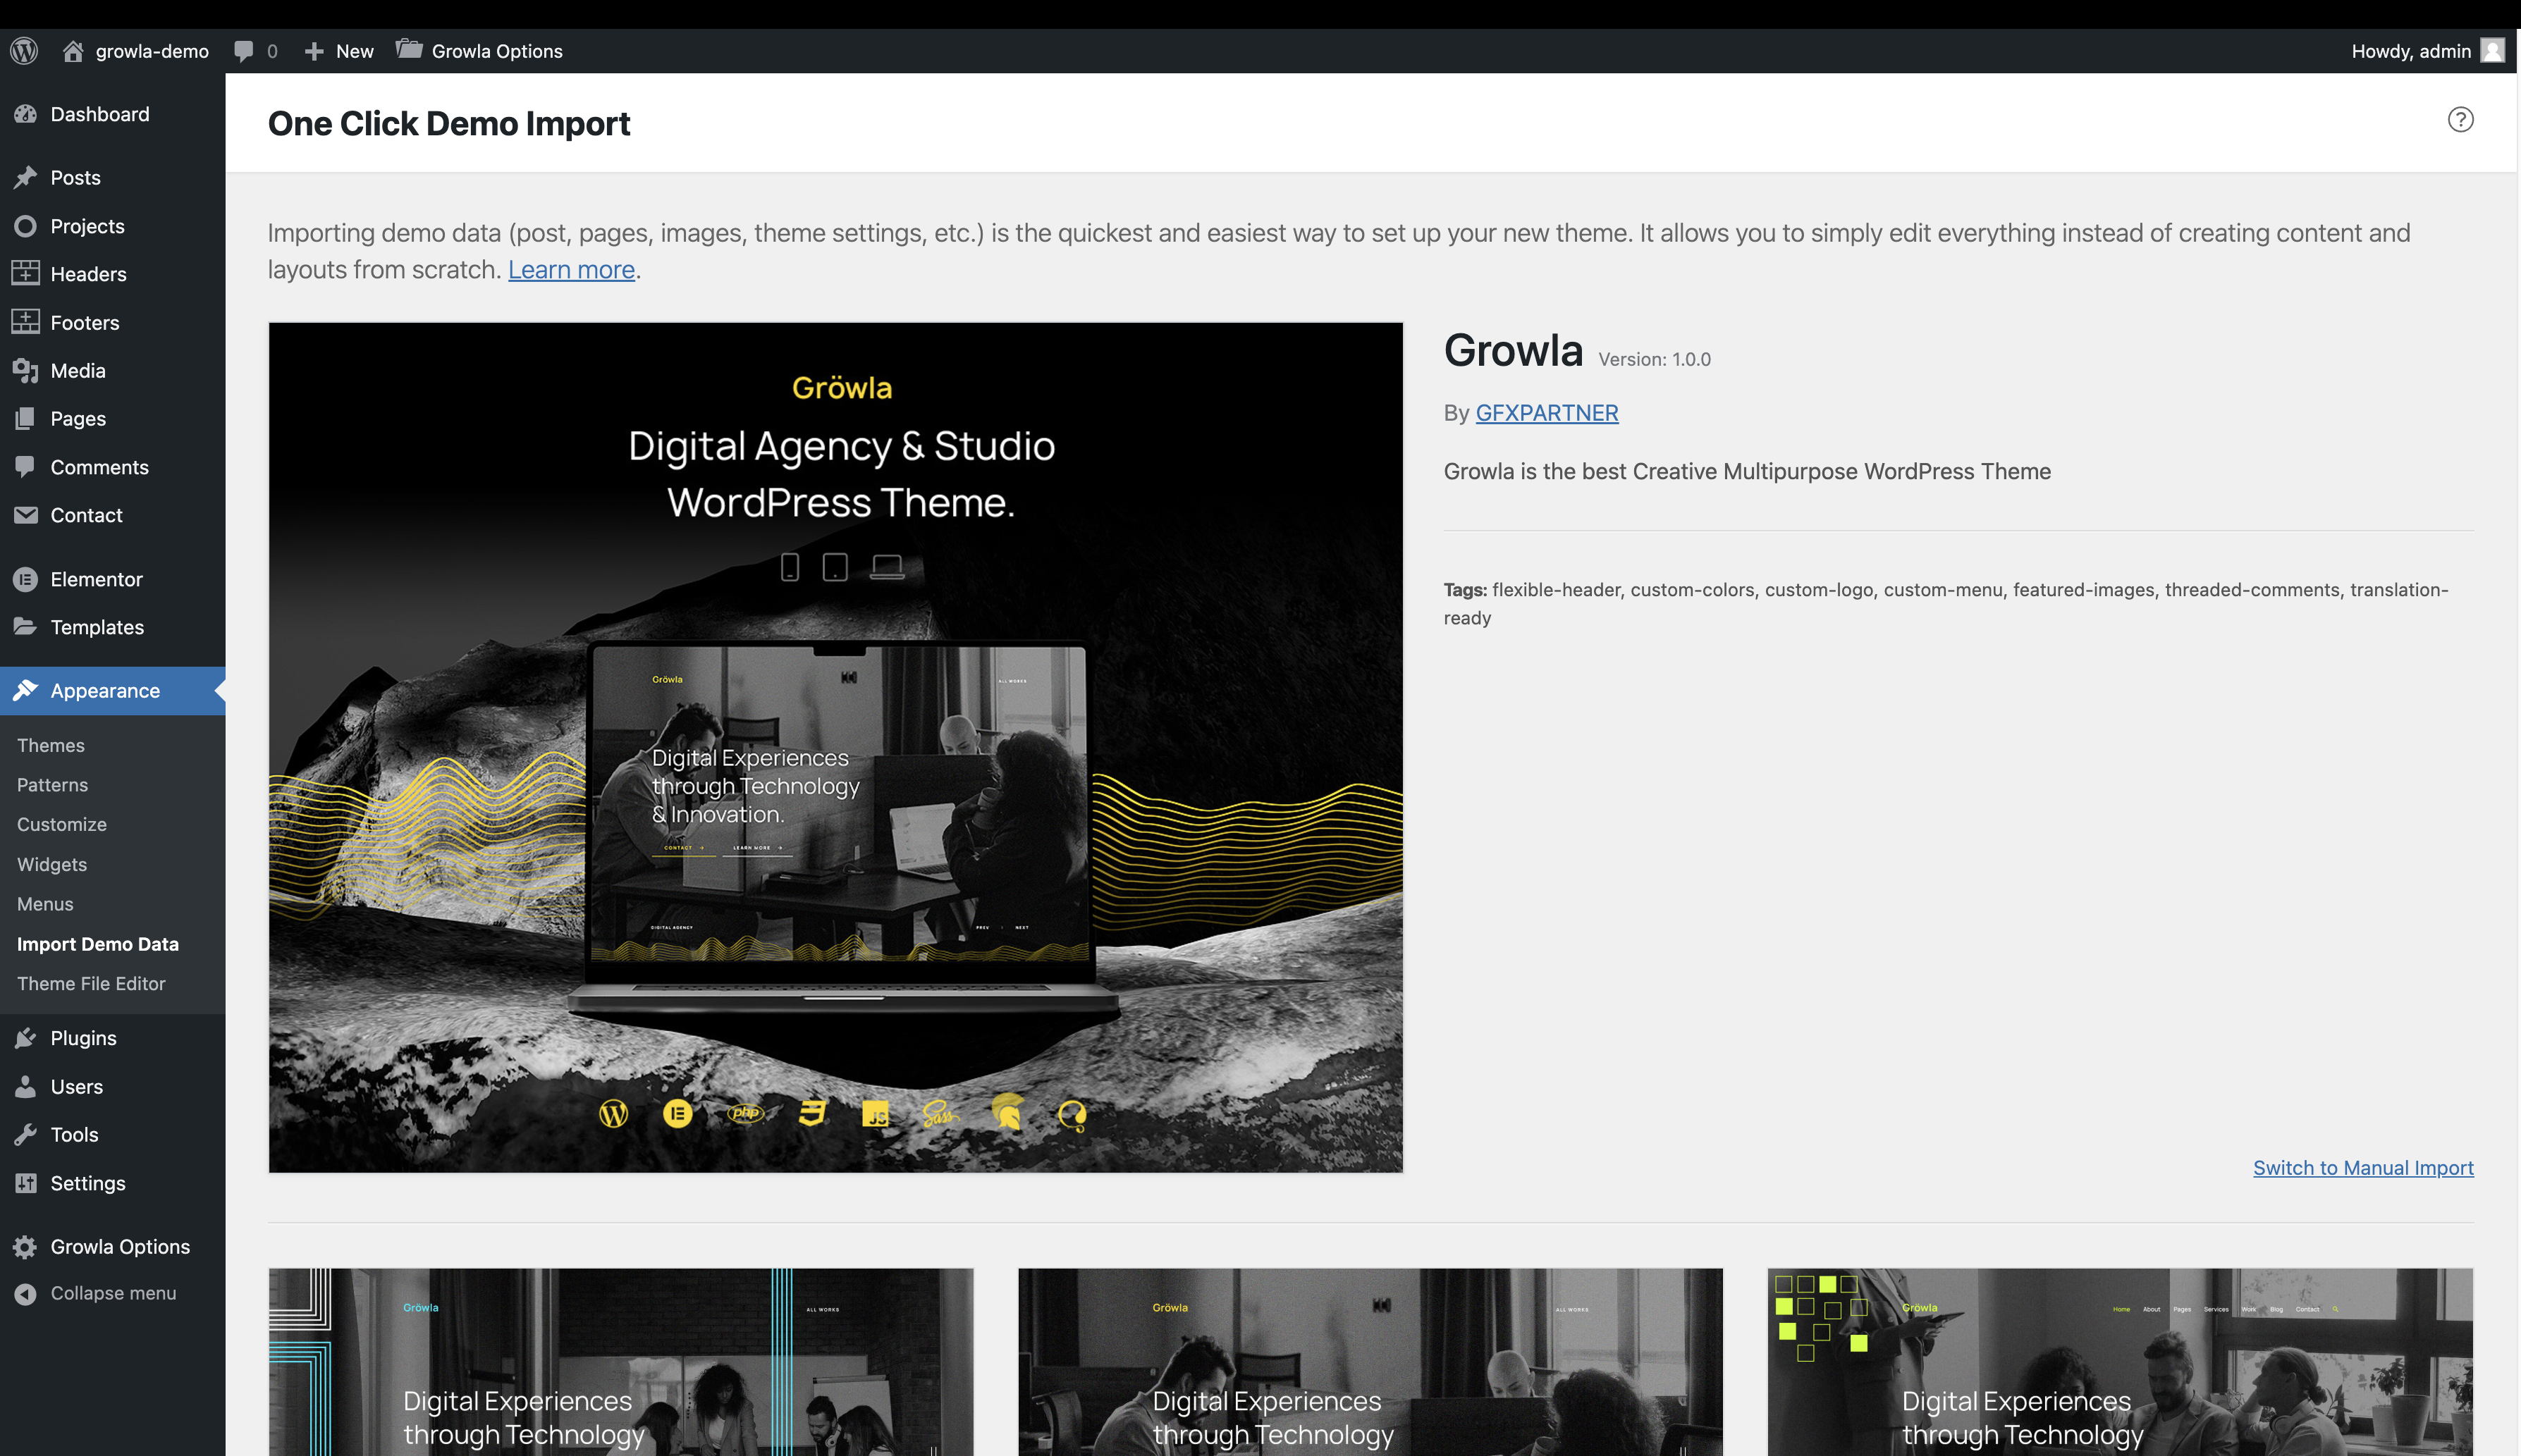Image resolution: width=2521 pixels, height=1456 pixels.
Task: Select the demo thumbnail with yellow Growla logo
Action: (1371, 1362)
